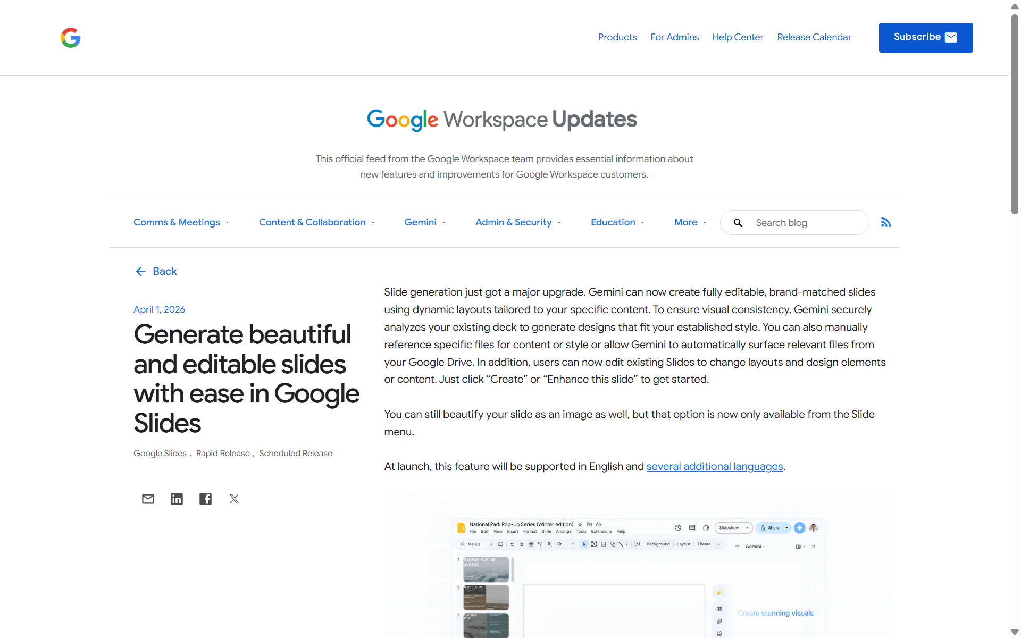Share the article on LinkedIn
This screenshot has height=638, width=1021.
177,499
